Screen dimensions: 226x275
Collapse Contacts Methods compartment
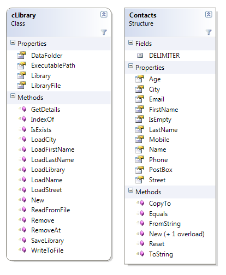click(130, 190)
